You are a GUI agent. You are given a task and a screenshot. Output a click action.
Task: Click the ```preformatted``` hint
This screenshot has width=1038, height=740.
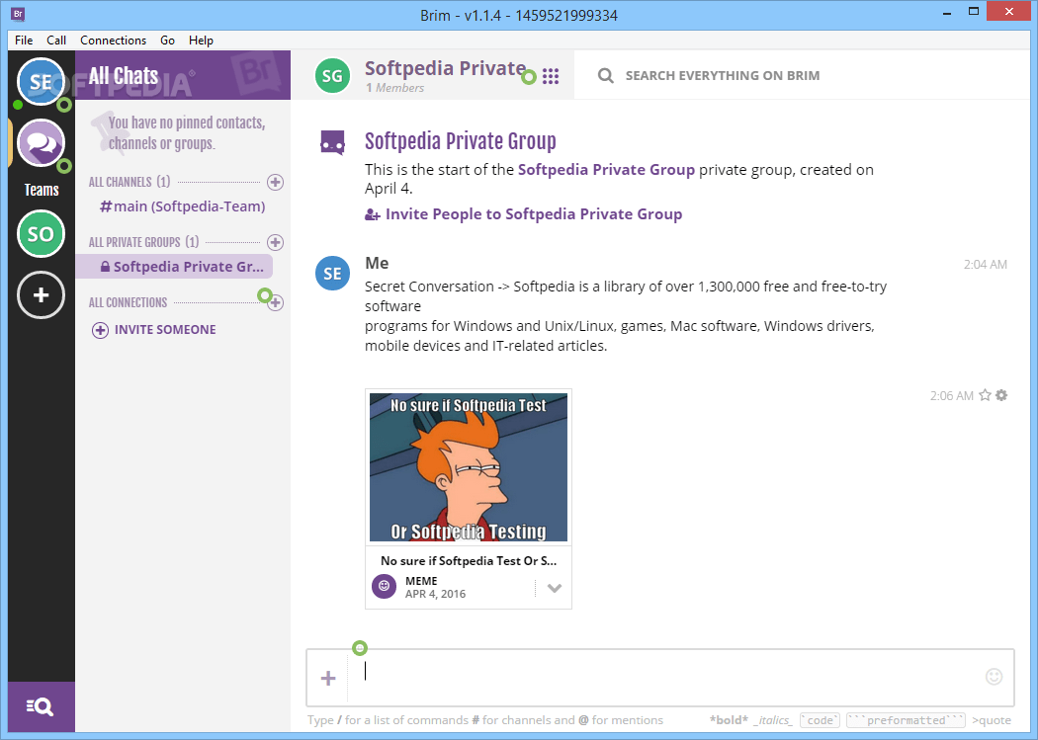pos(907,720)
